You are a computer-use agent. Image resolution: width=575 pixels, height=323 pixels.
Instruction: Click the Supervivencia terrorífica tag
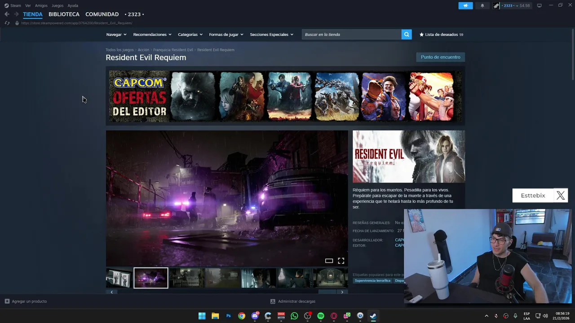tap(372, 281)
